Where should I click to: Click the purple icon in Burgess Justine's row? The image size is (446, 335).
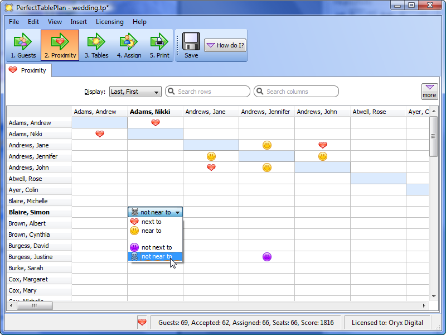tap(266, 257)
